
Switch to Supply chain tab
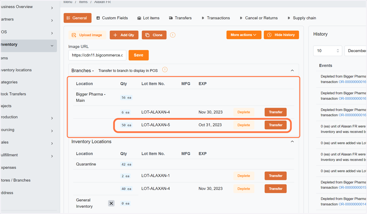(301, 18)
